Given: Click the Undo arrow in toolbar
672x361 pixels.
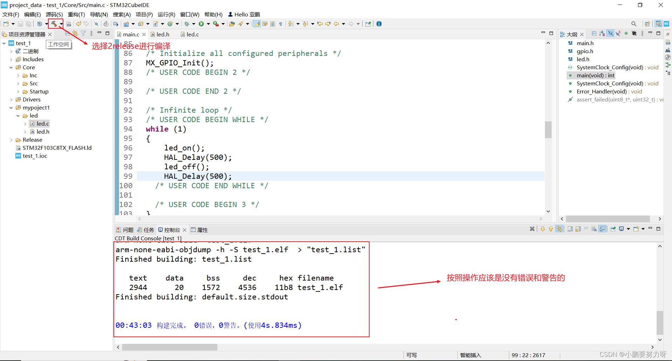Looking at the screenshot, I should coord(79,24).
